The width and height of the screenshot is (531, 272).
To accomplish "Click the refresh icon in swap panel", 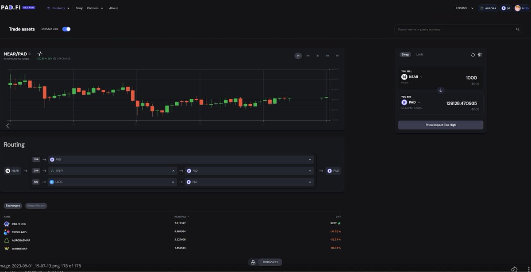I will pos(473,55).
